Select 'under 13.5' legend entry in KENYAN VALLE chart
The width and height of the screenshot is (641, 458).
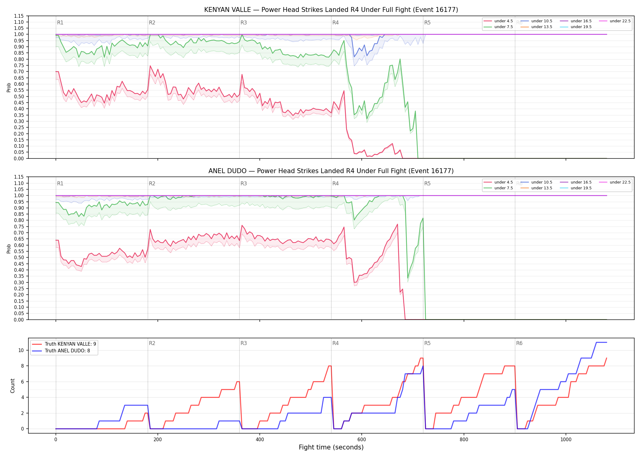pyautogui.click(x=536, y=27)
